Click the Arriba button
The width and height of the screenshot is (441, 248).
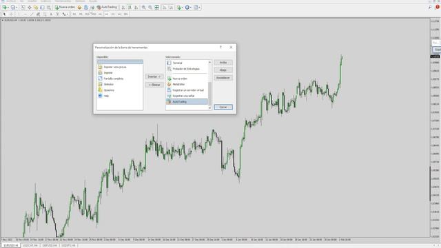click(223, 63)
